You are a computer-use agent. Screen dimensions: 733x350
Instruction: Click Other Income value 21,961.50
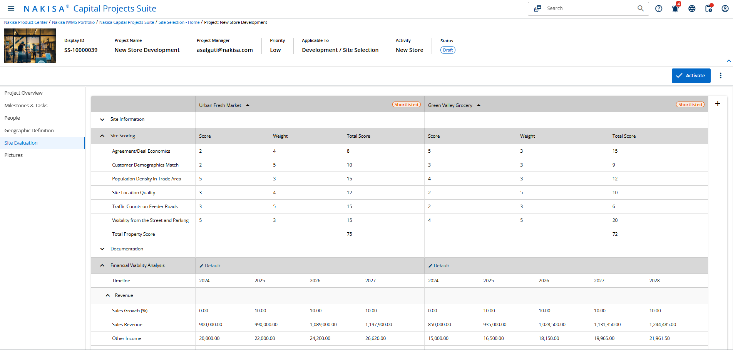pyautogui.click(x=659, y=338)
